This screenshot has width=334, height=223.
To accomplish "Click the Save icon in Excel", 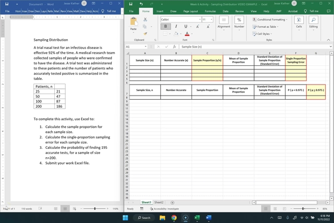I will pos(130,4).
